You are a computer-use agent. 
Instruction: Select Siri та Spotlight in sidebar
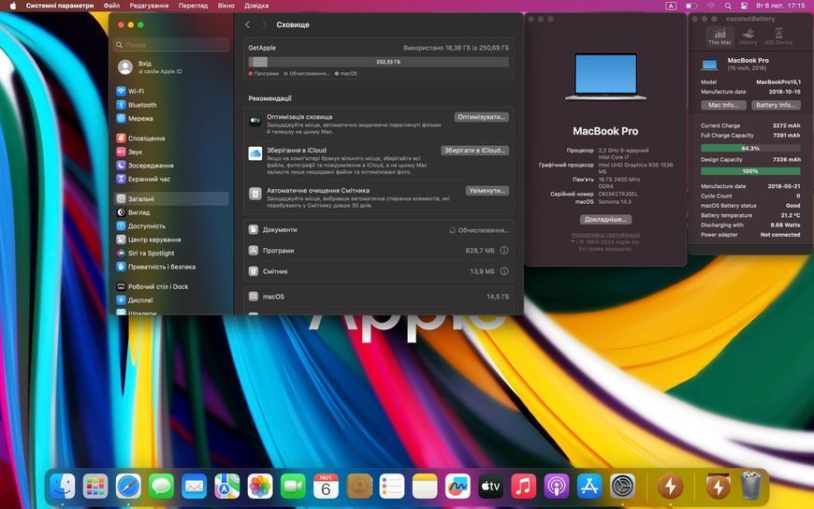[x=171, y=253]
